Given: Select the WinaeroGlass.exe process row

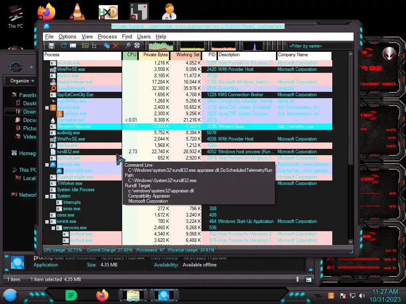Looking at the screenshot, I should (x=188, y=126).
